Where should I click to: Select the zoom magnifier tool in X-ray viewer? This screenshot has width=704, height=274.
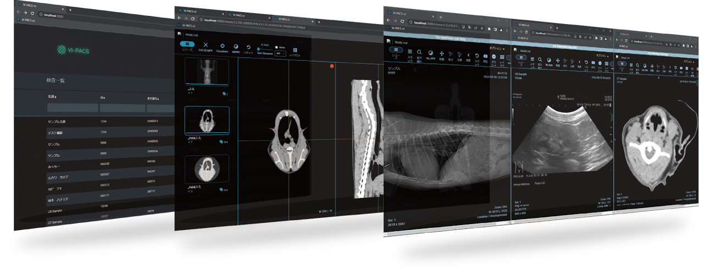coord(419,53)
